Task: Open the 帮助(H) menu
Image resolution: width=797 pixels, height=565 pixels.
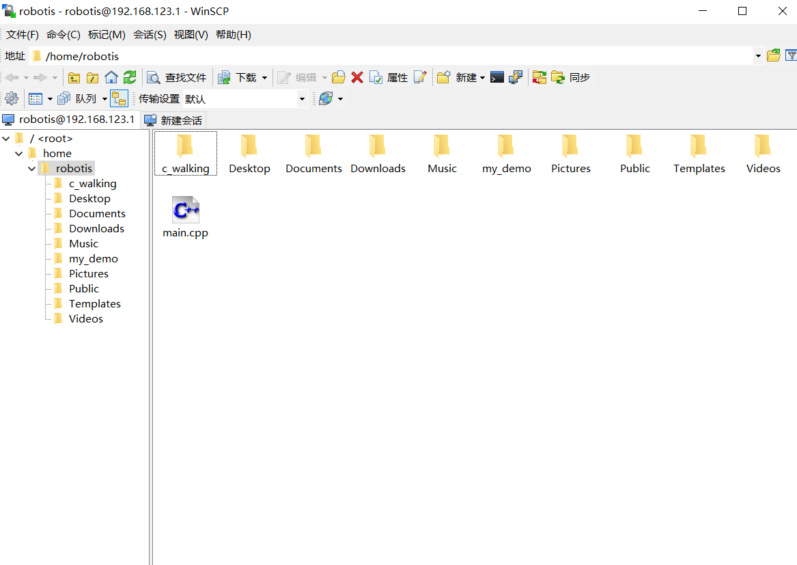Action: pyautogui.click(x=234, y=35)
